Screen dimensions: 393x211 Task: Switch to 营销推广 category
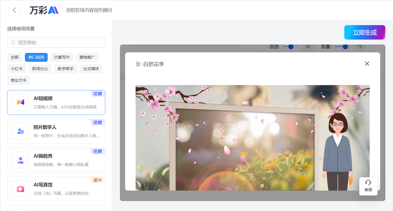click(x=87, y=57)
